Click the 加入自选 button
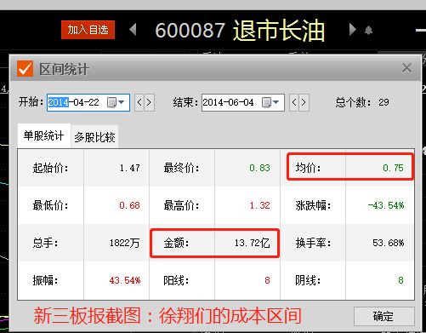The image size is (426, 333). (x=88, y=30)
